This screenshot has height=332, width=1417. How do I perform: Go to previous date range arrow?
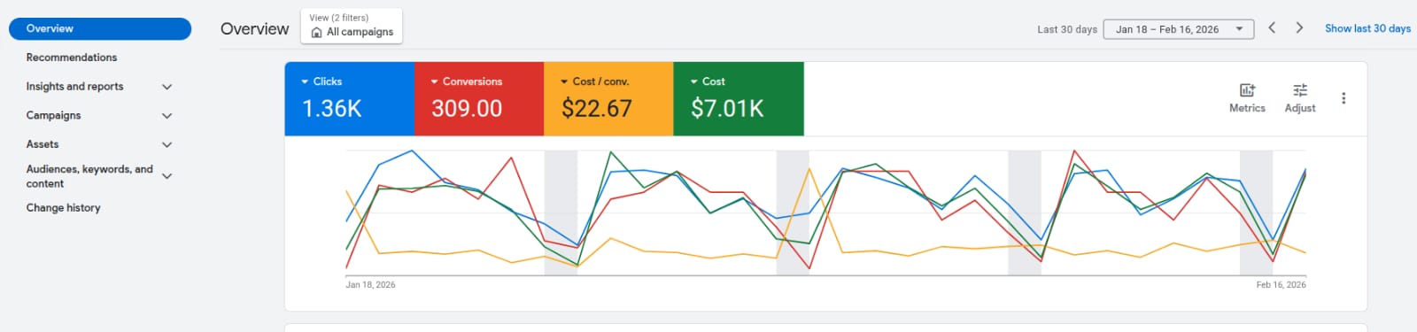click(x=1272, y=27)
